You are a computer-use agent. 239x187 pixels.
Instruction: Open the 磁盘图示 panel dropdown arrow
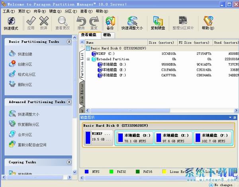click(x=230, y=117)
